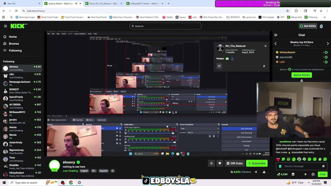331x186 pixels.
Task: Open Tazo channel in Following list
Action: tap(22, 159)
